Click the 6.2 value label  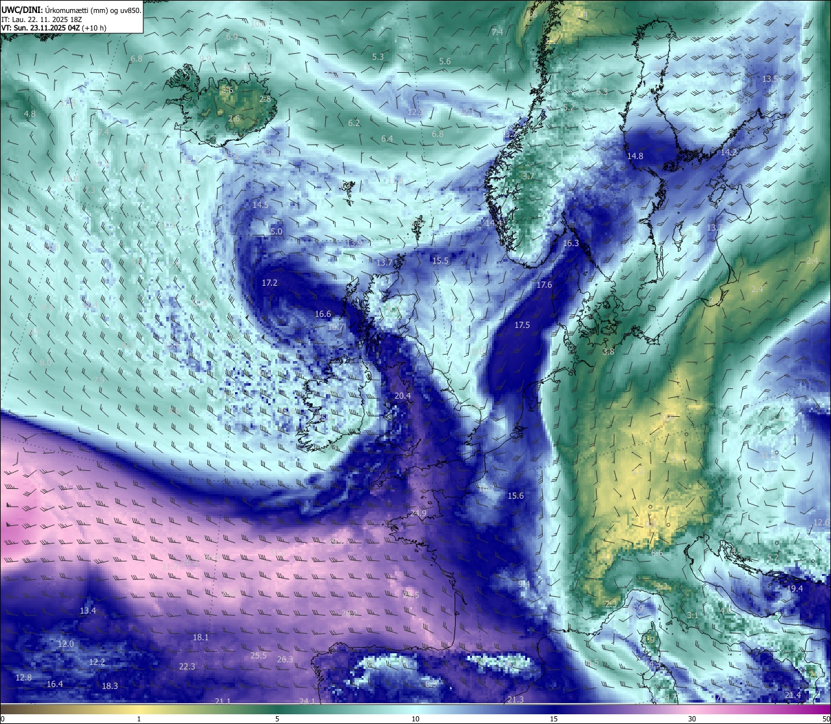click(354, 123)
